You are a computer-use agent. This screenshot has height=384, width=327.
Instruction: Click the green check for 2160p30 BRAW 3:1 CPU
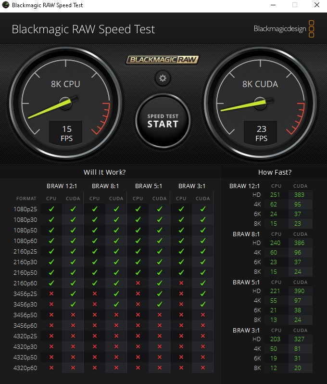click(x=181, y=262)
